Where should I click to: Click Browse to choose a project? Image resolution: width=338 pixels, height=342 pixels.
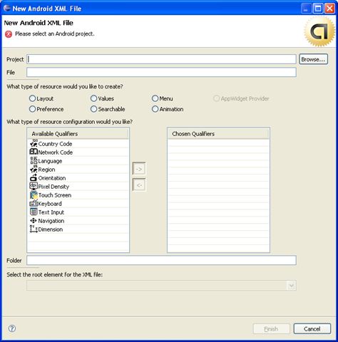313,59
